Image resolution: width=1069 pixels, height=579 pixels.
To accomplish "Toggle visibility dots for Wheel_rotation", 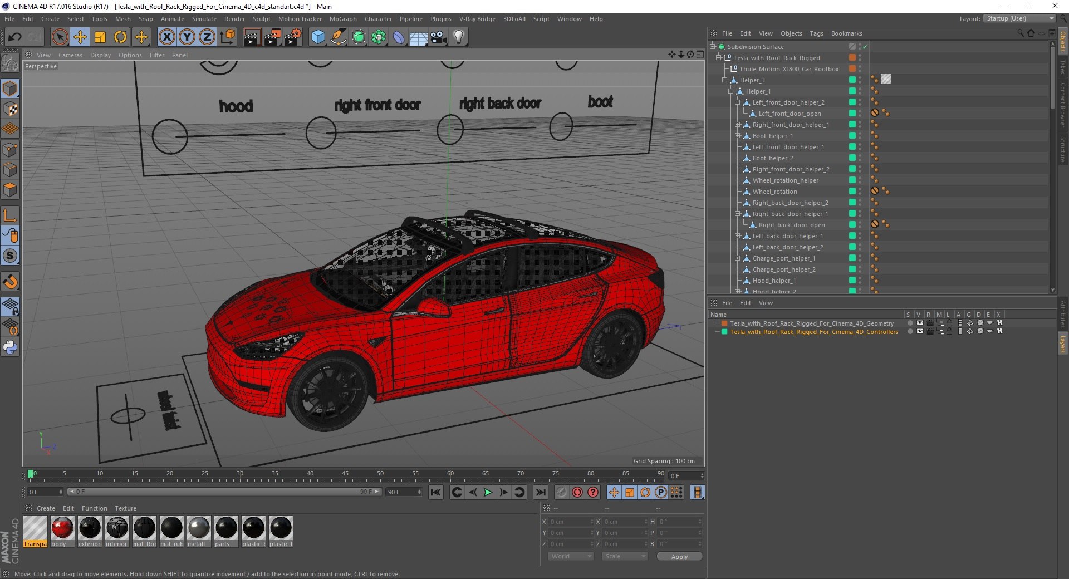I will tap(860, 192).
